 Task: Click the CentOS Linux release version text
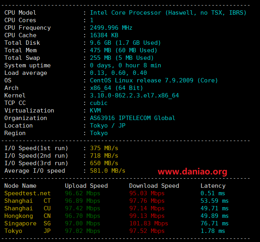[154, 80]
